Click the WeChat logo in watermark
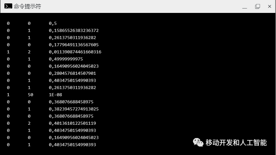 (198, 142)
